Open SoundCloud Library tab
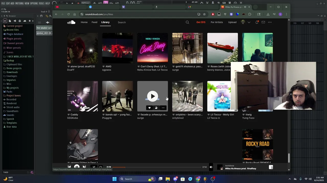This screenshot has height=183, width=327. (105, 22)
